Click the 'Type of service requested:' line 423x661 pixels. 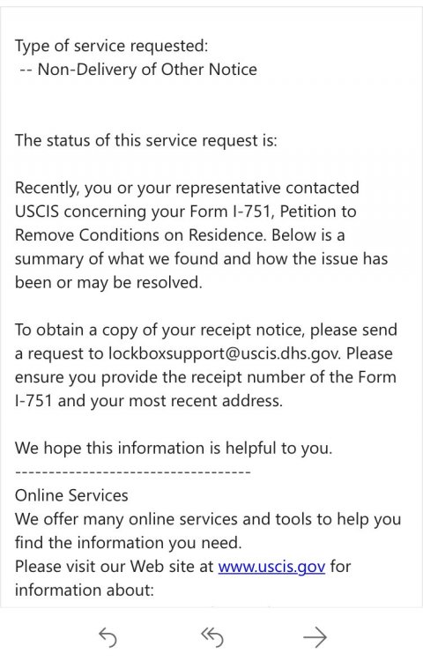112,46
